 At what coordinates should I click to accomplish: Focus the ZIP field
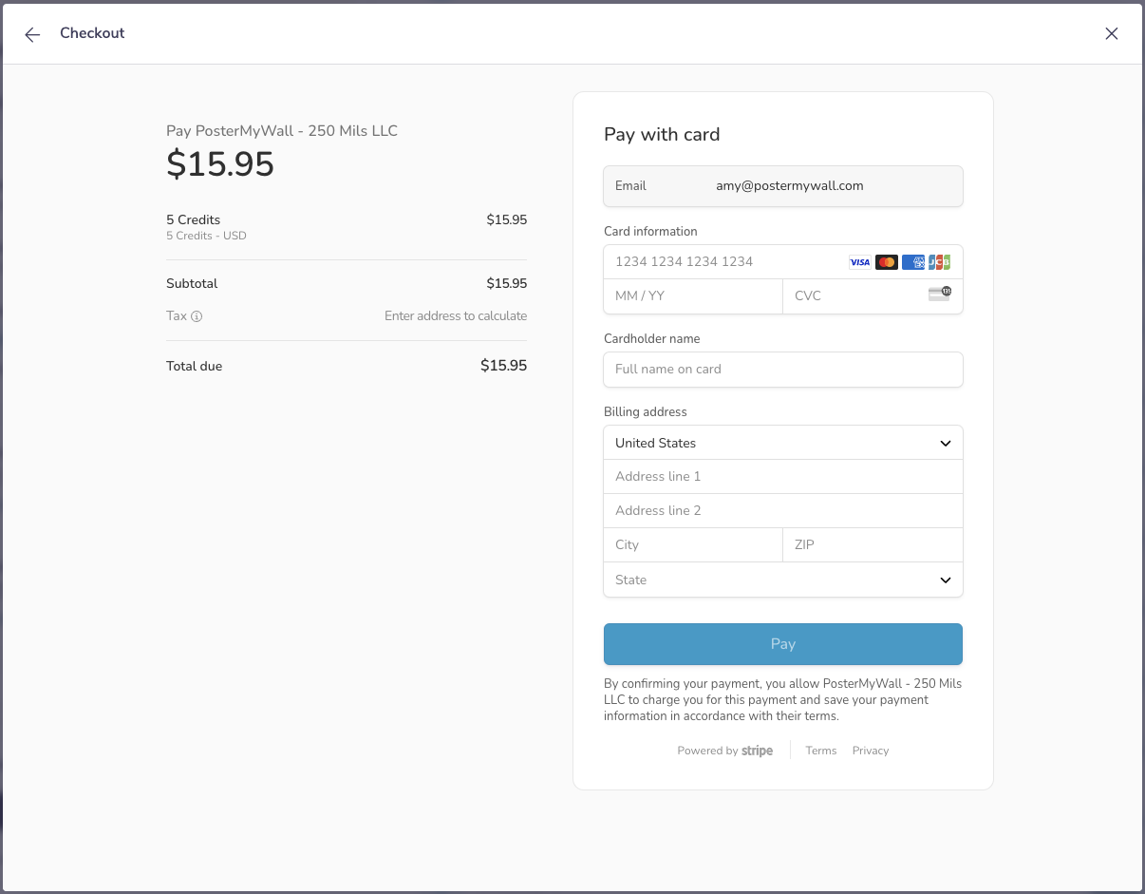coord(873,545)
